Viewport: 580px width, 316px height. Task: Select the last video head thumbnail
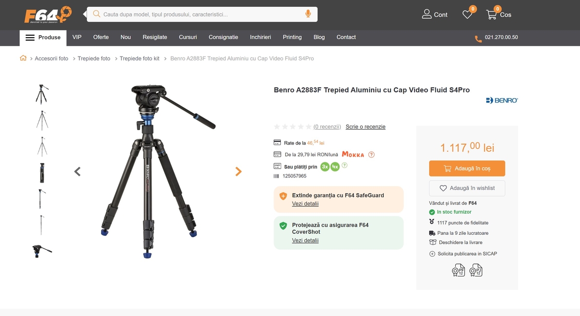42,250
